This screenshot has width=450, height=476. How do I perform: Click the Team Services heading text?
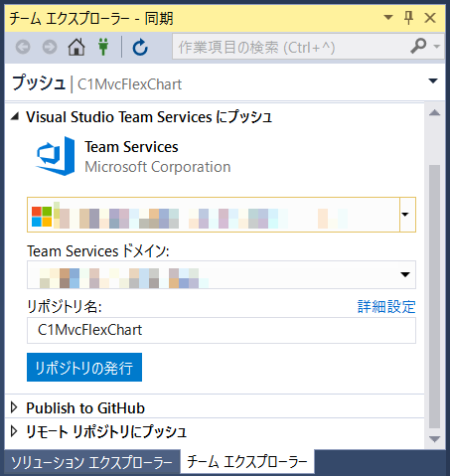(x=131, y=147)
